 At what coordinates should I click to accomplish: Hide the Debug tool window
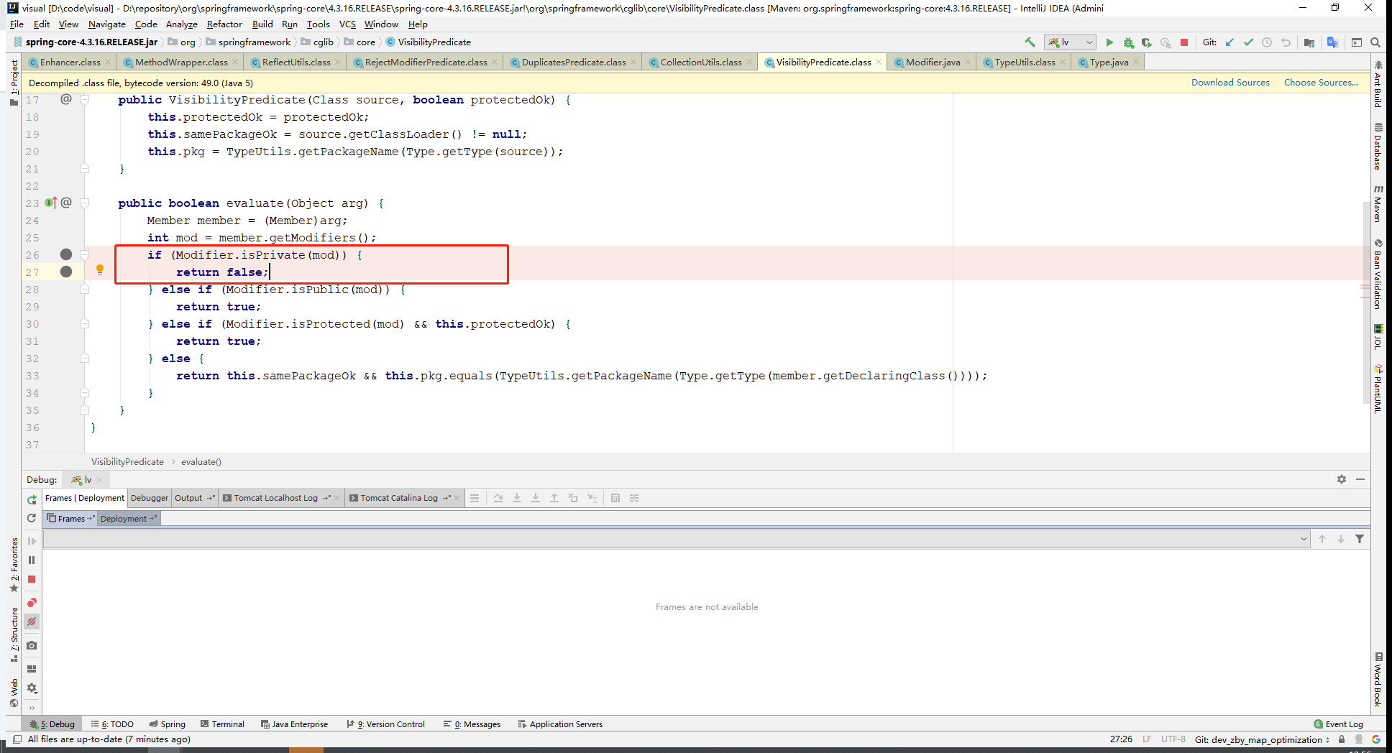coord(1360,479)
